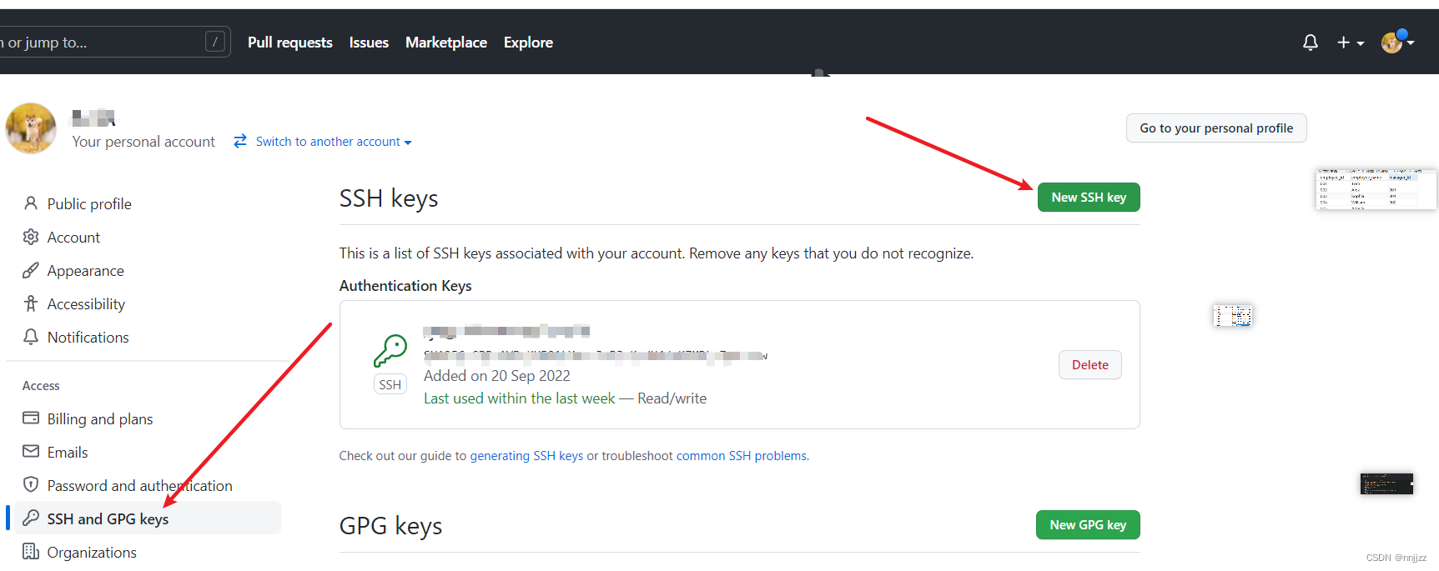Click the New SSH key button
The image size is (1439, 571).
[x=1089, y=198]
